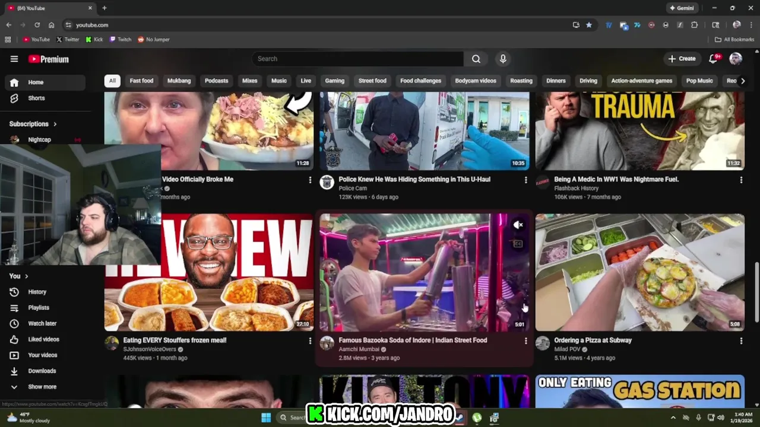Screen dimensions: 760x427
Task: Open the notifications bell
Action: (714, 59)
